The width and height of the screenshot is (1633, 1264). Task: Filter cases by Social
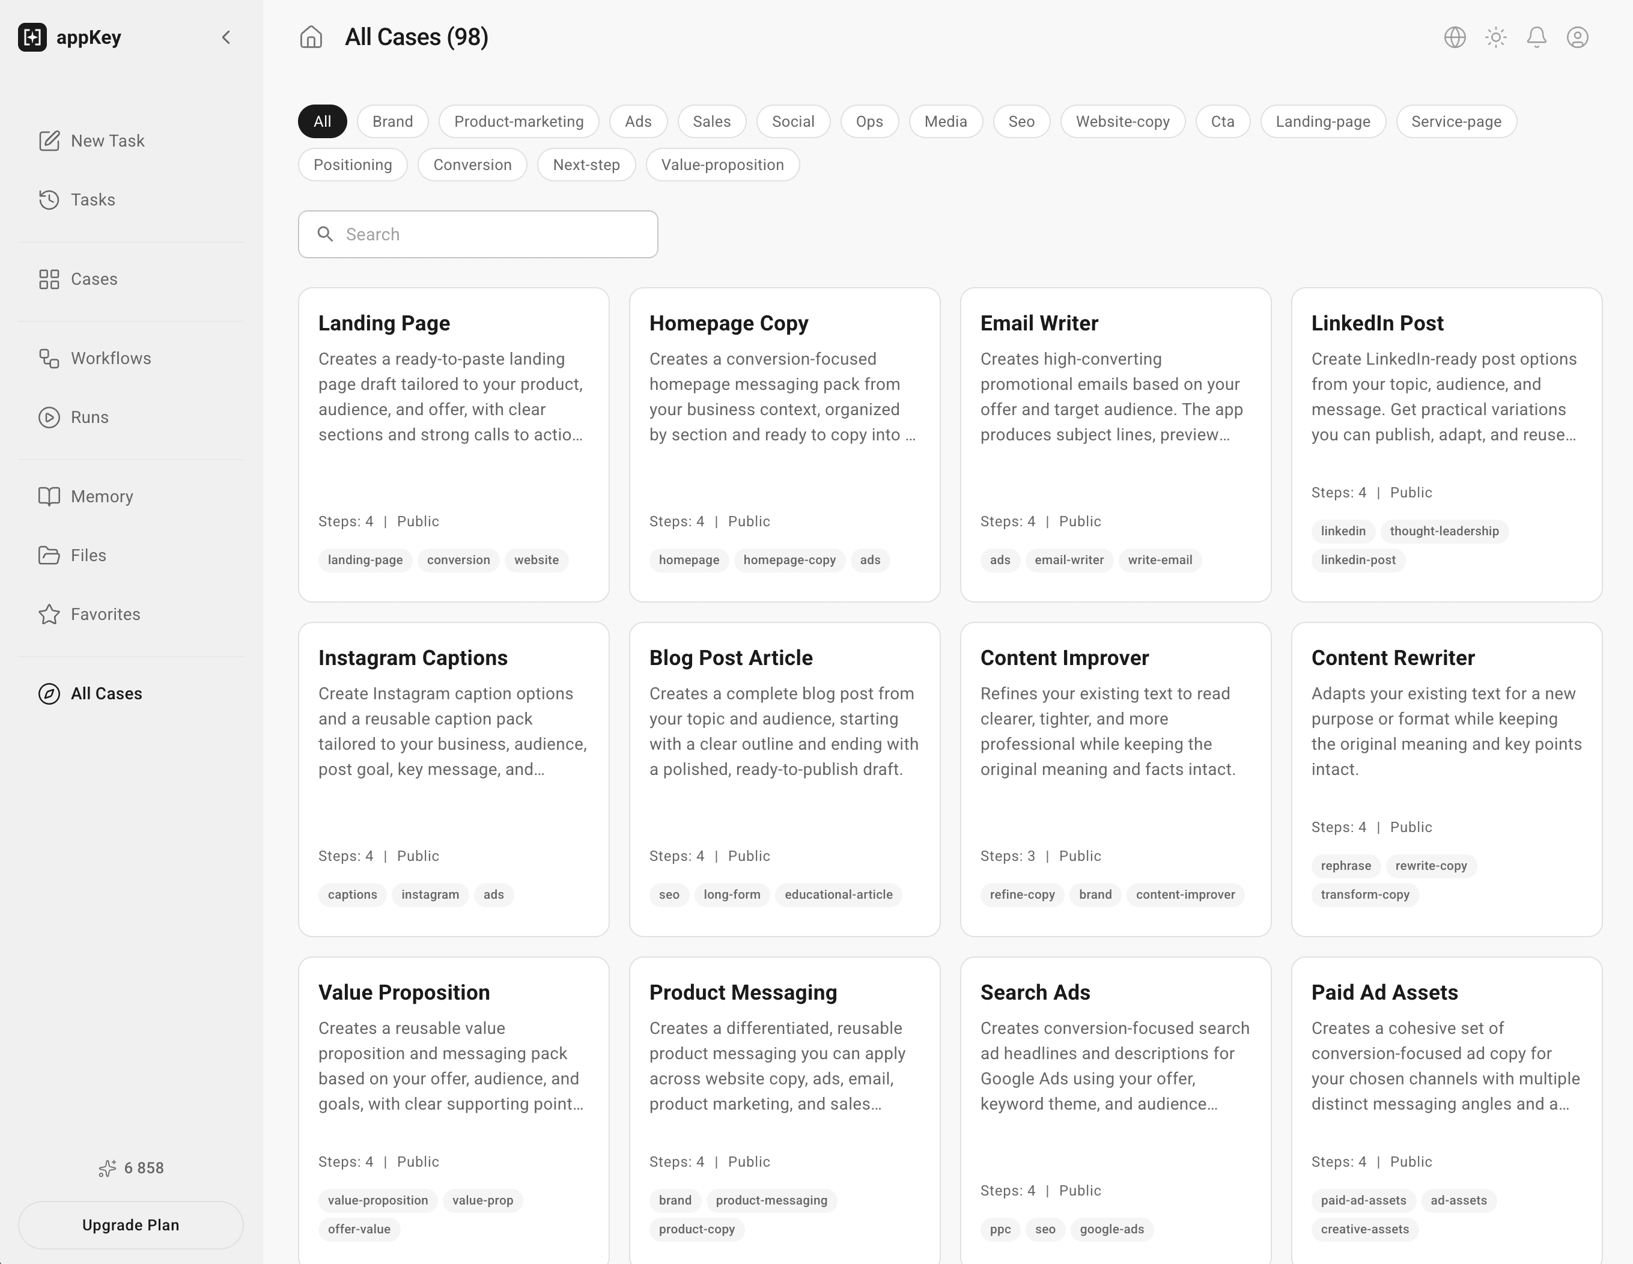(x=793, y=121)
